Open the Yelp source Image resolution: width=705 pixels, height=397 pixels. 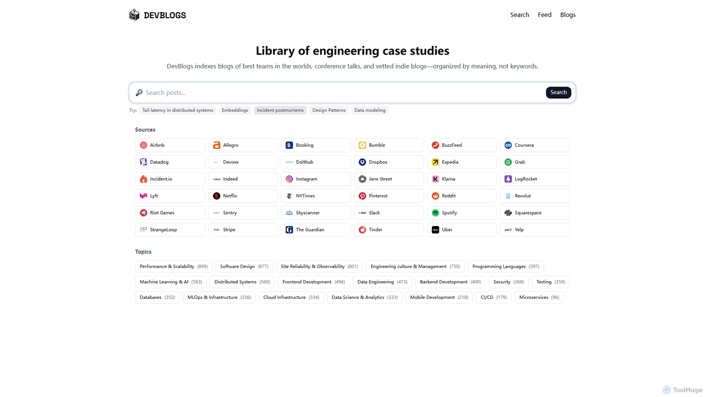click(x=535, y=229)
